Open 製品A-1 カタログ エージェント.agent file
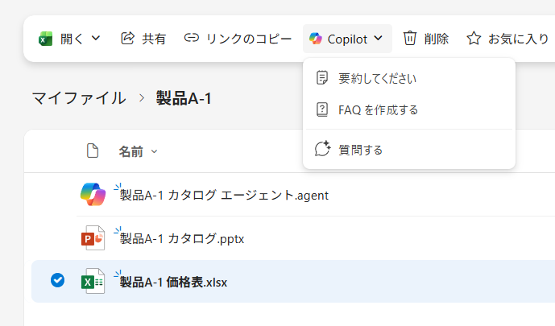 click(224, 195)
